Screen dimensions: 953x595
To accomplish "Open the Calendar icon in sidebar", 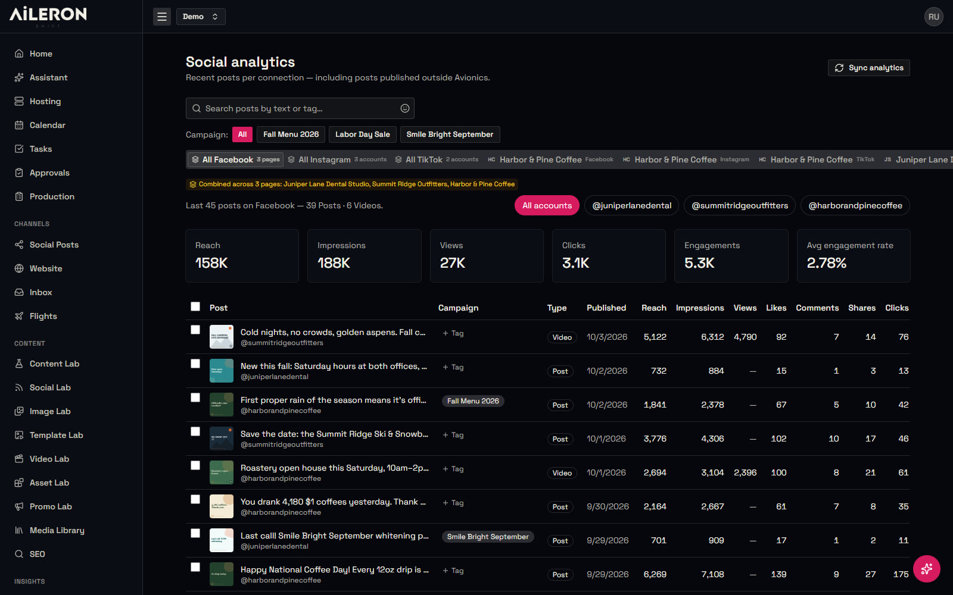I will tap(19, 125).
